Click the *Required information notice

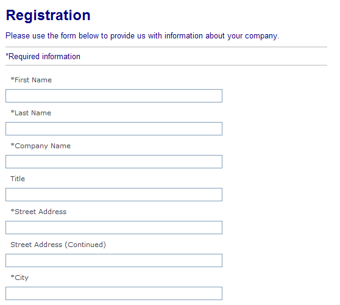pos(43,57)
